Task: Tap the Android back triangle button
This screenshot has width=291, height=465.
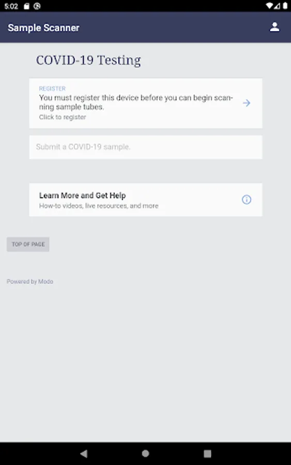Action: [84, 454]
